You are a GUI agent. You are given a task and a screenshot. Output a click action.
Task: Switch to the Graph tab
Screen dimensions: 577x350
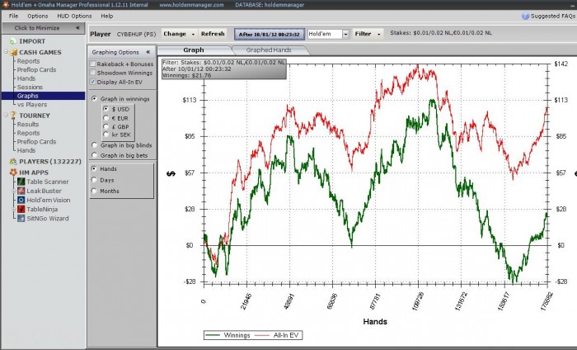coord(194,50)
